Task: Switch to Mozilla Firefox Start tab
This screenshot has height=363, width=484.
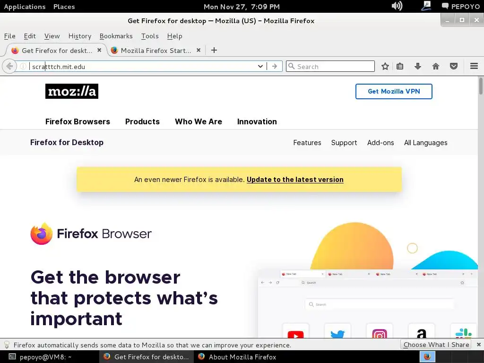Action: (x=156, y=50)
